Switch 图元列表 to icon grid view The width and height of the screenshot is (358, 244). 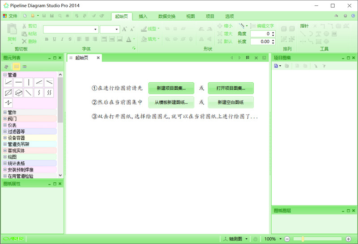16,67
